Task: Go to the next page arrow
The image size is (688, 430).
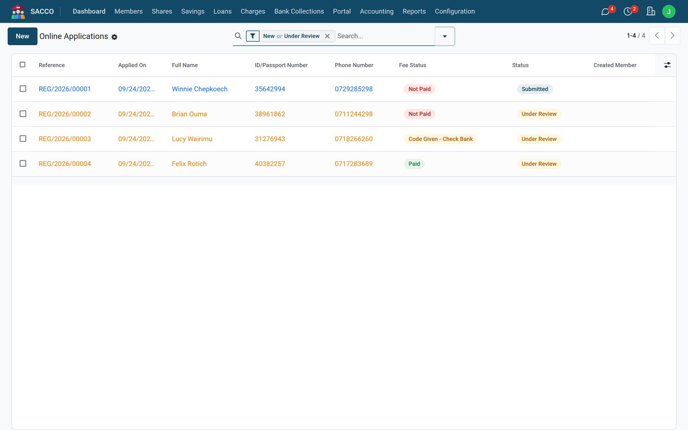Action: pos(673,36)
